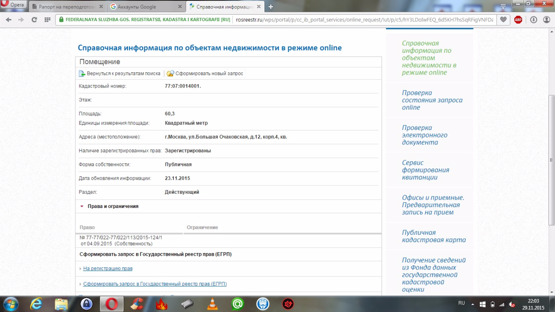This screenshot has width=555, height=312.
Task: Show hidden system tray icons
Action: (x=472, y=304)
